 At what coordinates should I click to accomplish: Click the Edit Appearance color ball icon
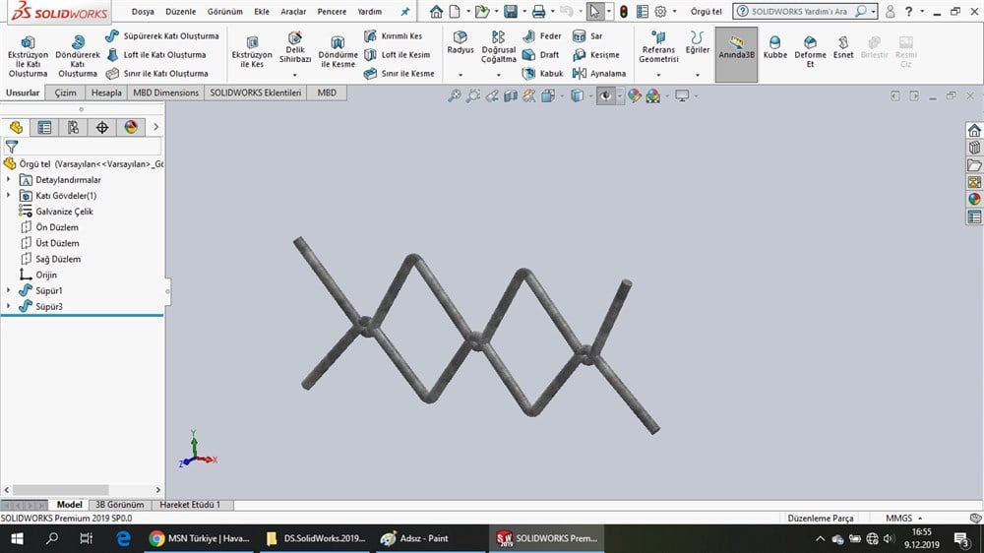(x=634, y=95)
